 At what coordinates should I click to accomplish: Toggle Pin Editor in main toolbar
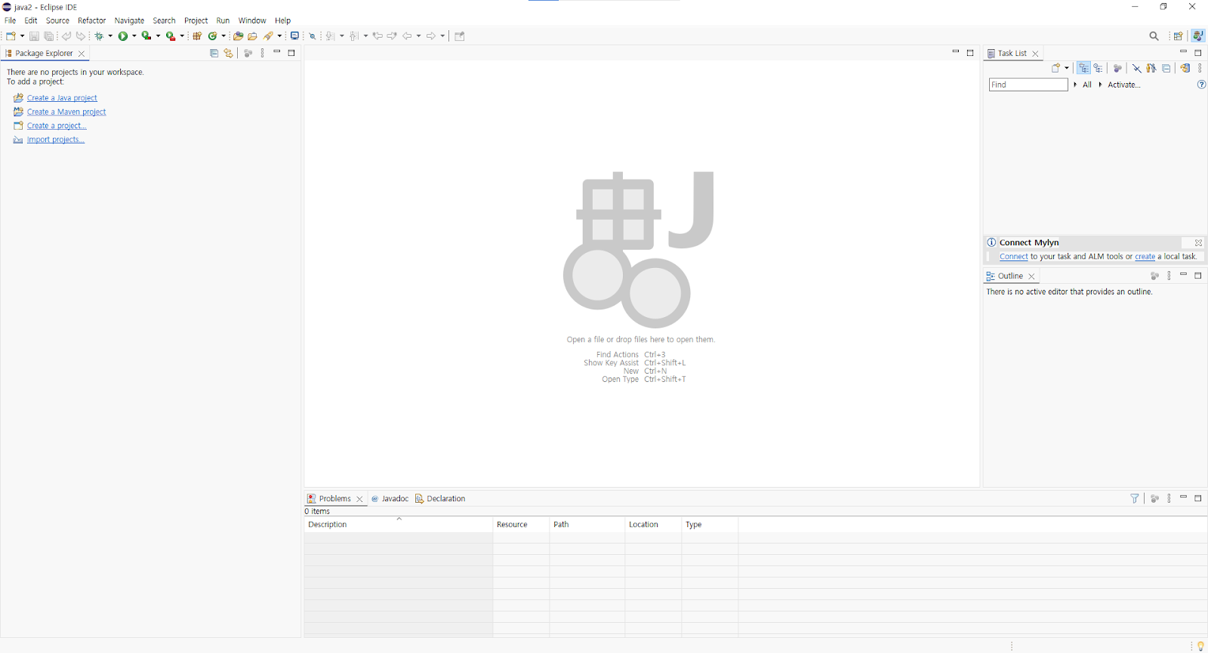click(459, 35)
